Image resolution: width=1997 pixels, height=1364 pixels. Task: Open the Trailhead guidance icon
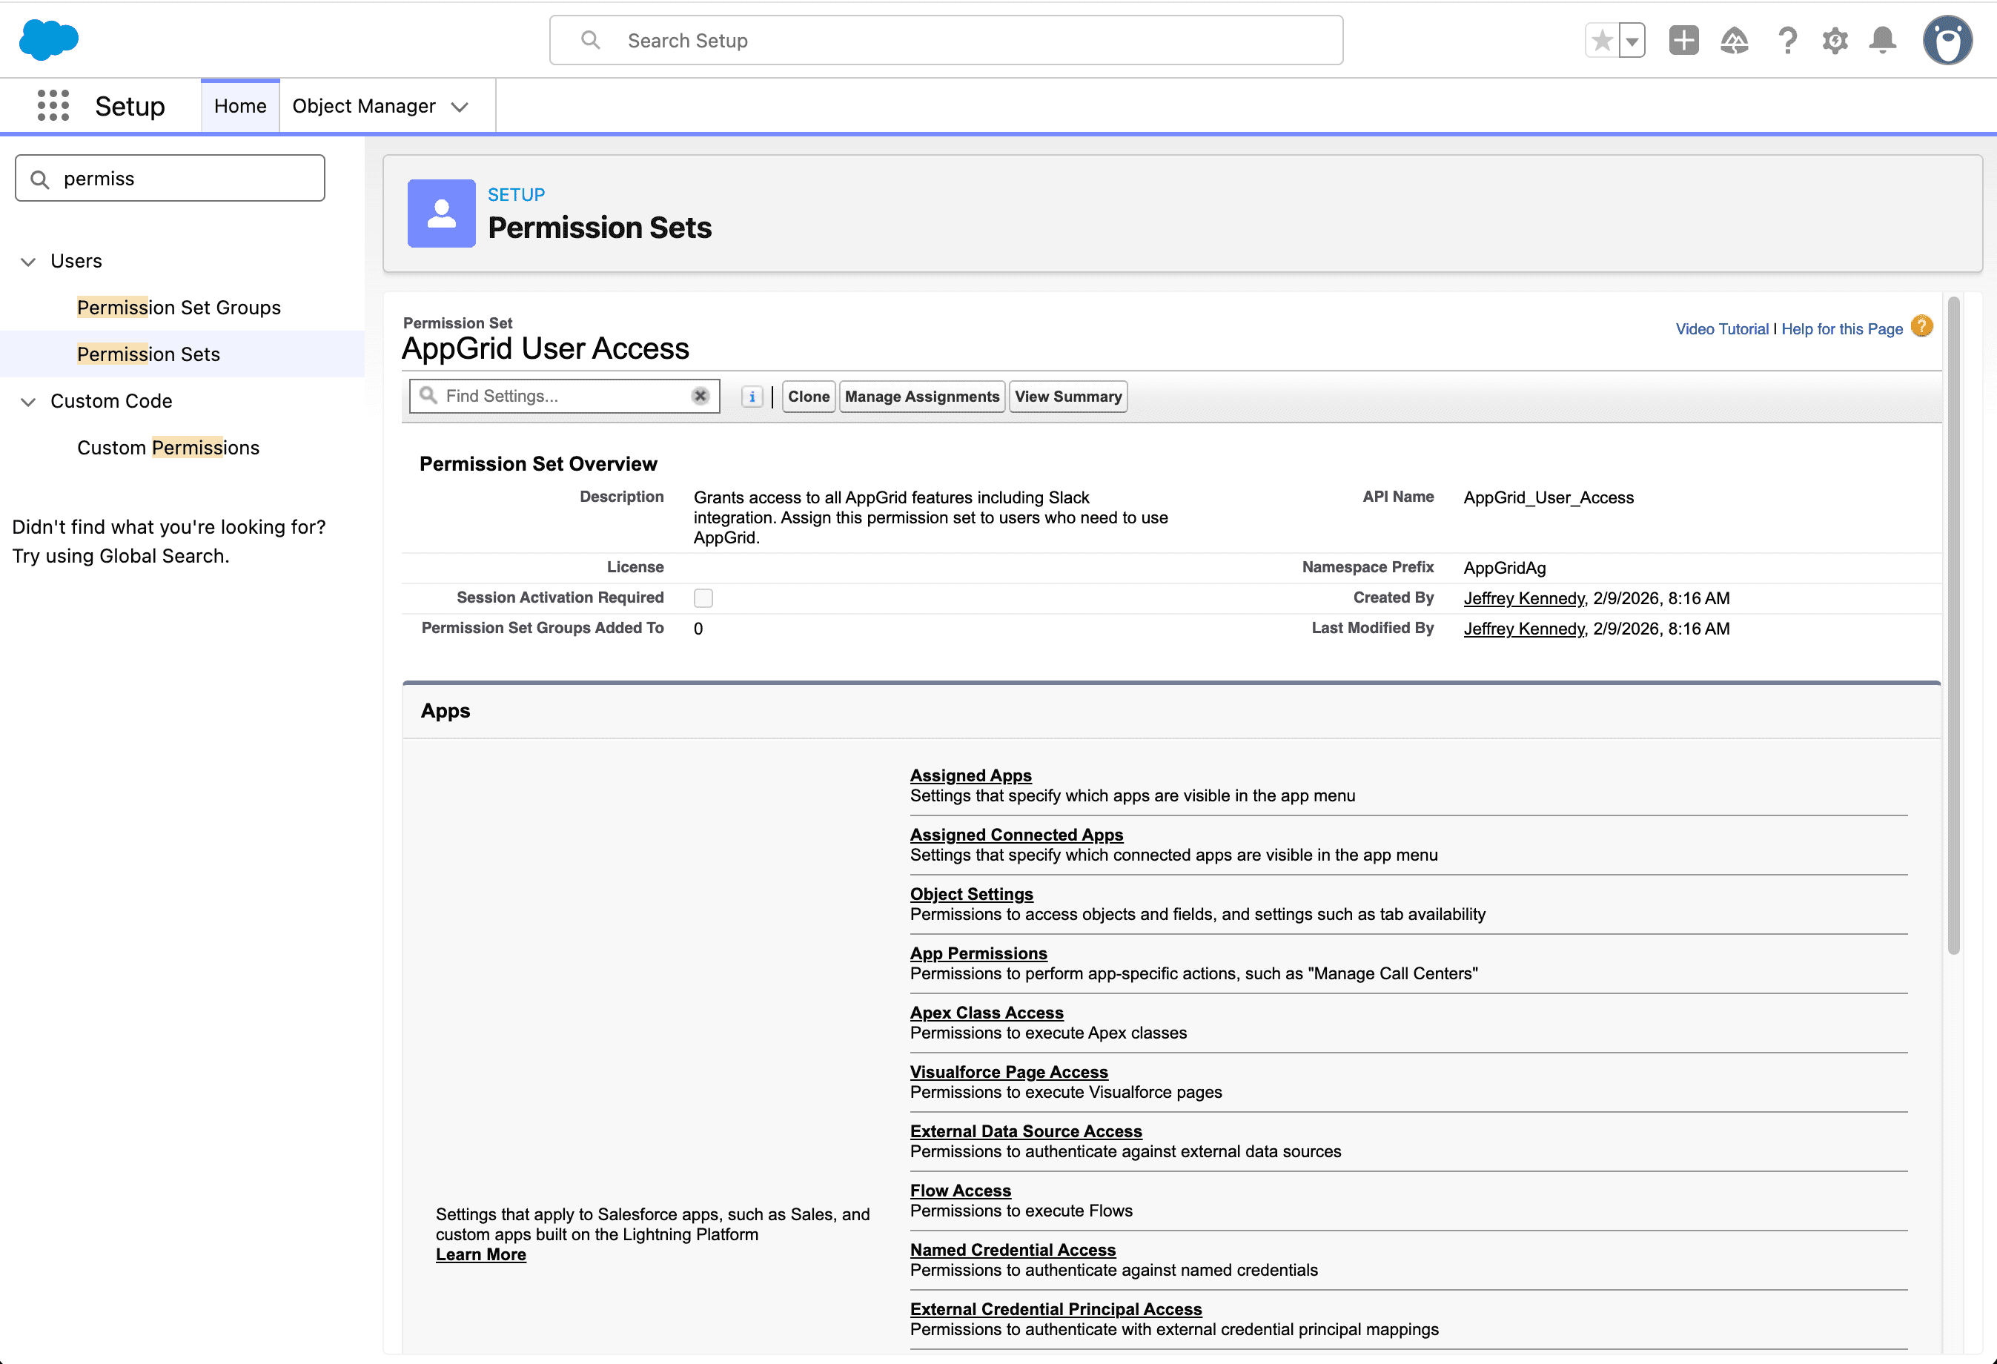(1734, 40)
